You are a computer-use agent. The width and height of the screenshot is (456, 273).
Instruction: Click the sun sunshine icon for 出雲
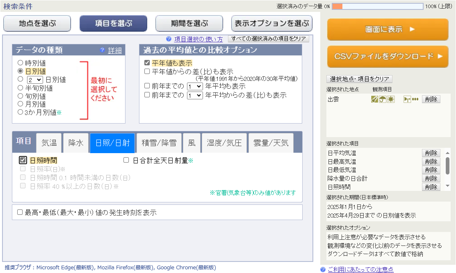tap(391, 99)
